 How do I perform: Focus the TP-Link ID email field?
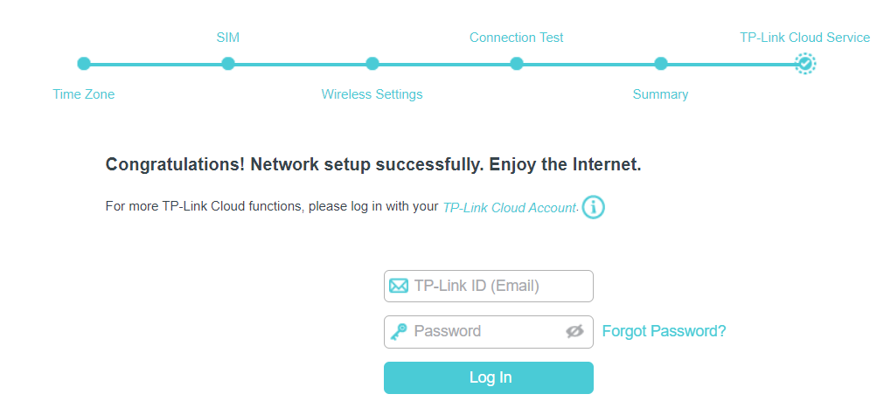pyautogui.click(x=498, y=286)
